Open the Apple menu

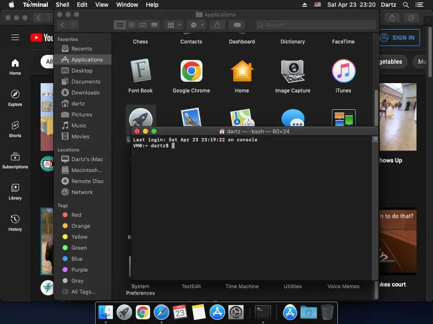11,5
